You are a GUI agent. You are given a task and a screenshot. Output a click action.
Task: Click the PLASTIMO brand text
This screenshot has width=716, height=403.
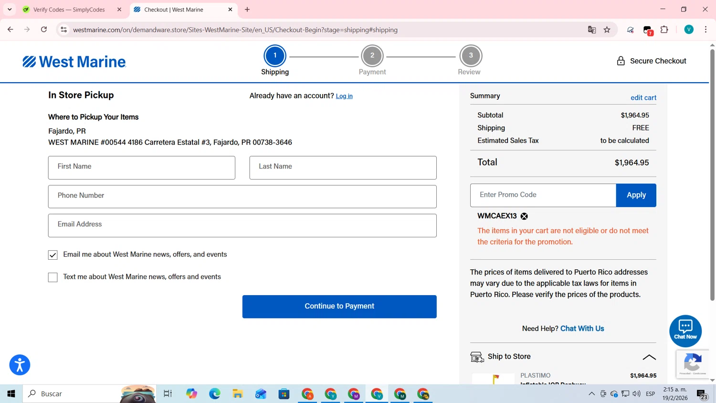click(x=535, y=376)
